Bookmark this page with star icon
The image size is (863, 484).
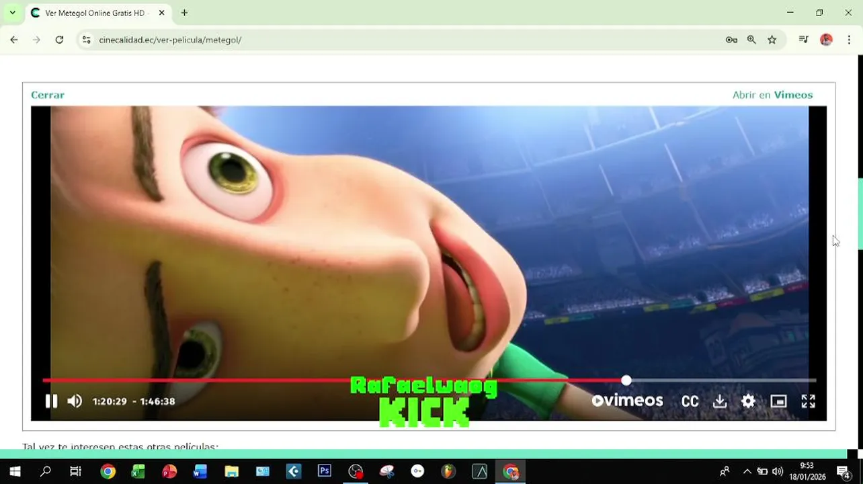(772, 40)
